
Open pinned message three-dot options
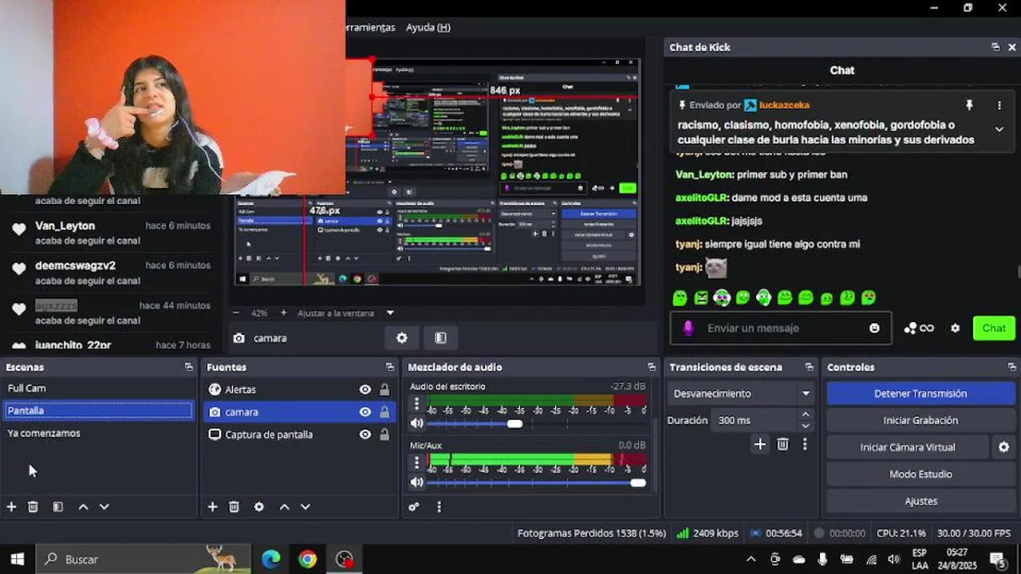[x=999, y=105]
